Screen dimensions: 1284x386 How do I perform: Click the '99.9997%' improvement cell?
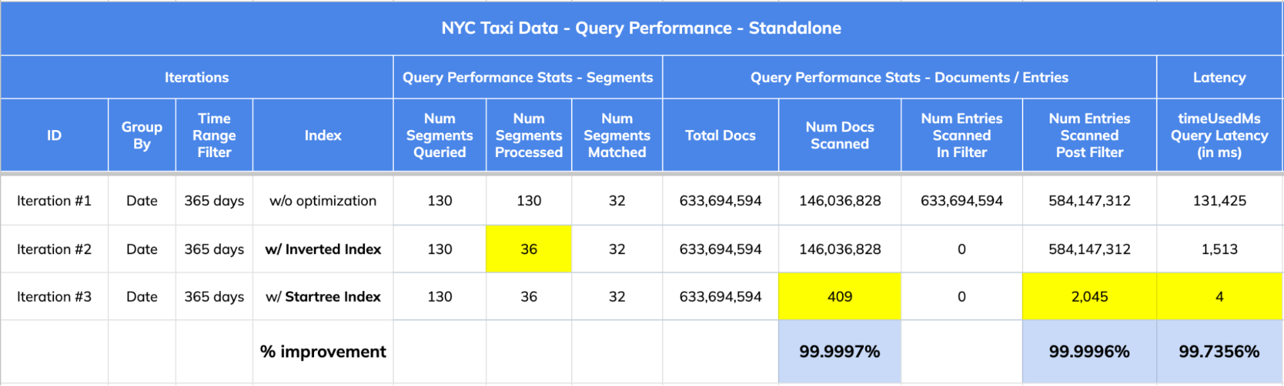[x=840, y=351]
